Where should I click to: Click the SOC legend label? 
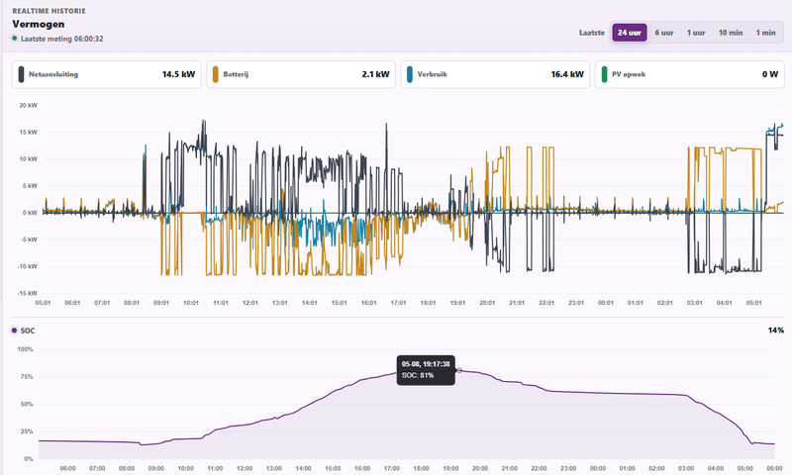[28, 331]
